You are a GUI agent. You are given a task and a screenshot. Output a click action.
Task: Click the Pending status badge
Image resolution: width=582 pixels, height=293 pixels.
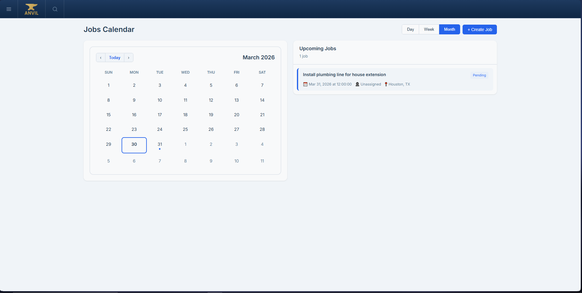pos(479,75)
